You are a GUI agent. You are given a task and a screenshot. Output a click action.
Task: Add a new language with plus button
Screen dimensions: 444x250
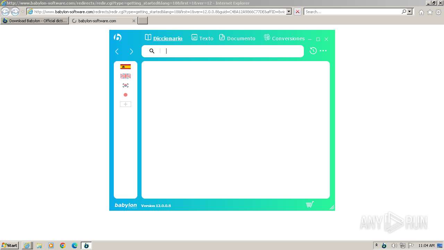pyautogui.click(x=126, y=104)
